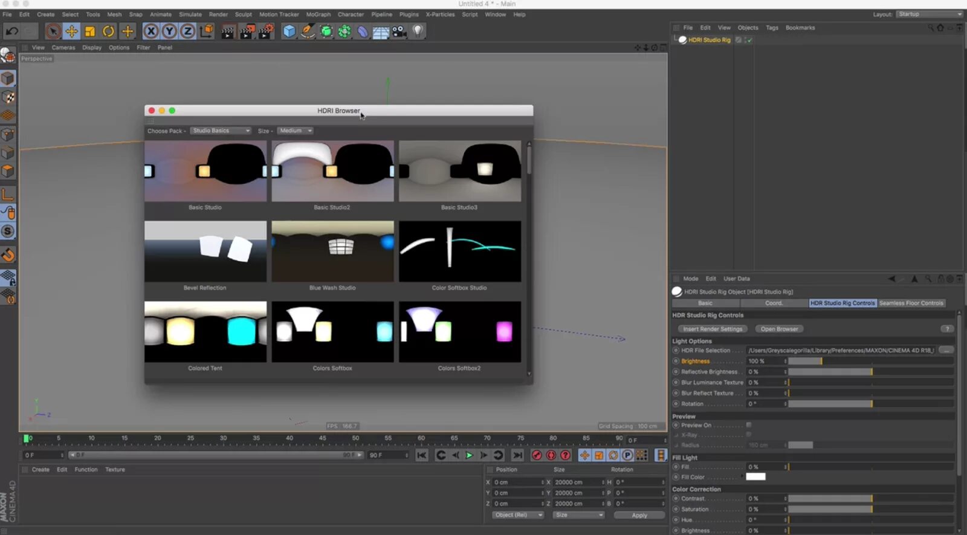This screenshot has height=535, width=967.
Task: Open the Choose Pack Studio Basics dropdown
Action: [221, 131]
